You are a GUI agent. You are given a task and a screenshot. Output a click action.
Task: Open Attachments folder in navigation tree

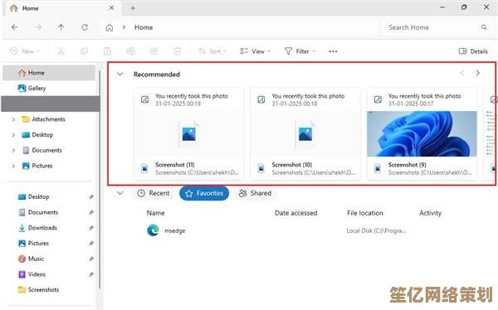click(x=49, y=119)
